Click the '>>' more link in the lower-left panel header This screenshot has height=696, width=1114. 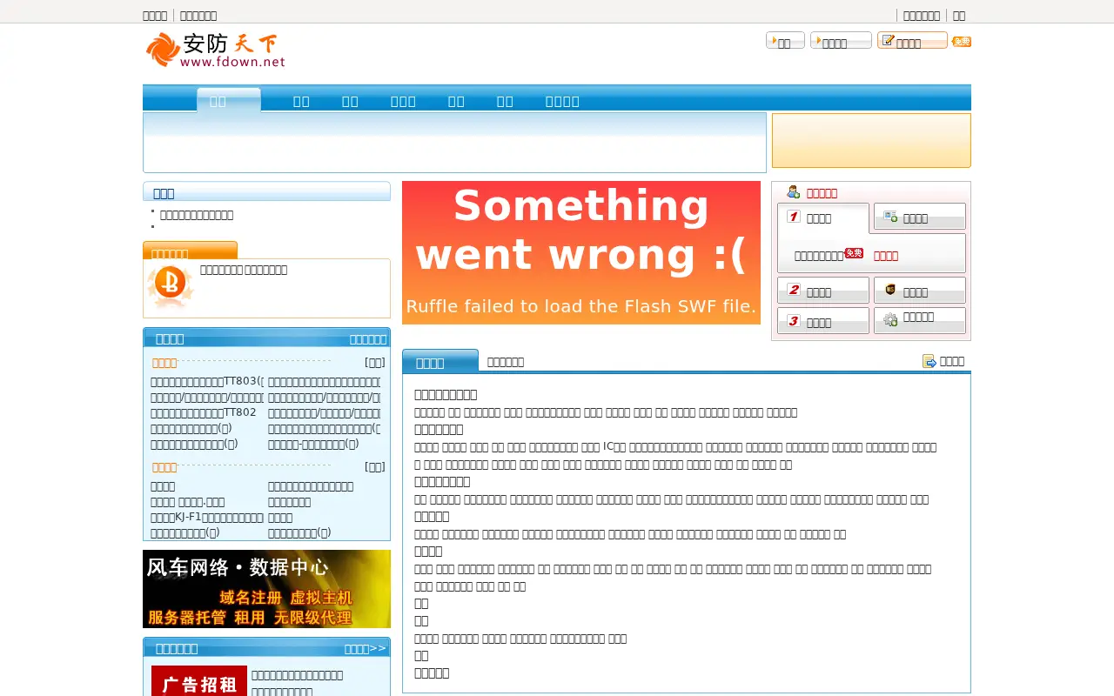[x=366, y=648]
